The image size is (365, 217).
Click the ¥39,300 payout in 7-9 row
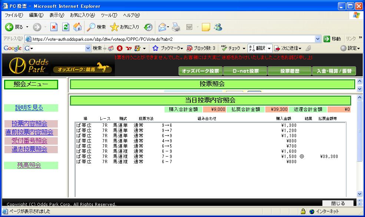pos(329,157)
